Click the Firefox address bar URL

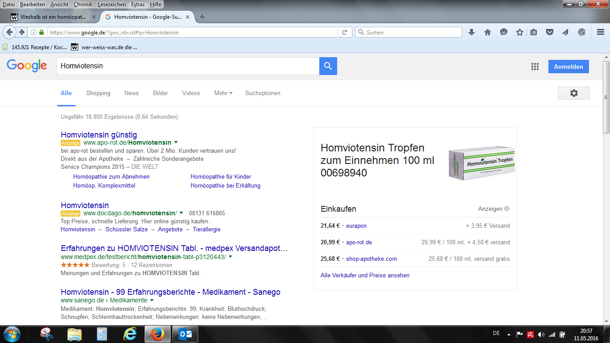pos(114,32)
